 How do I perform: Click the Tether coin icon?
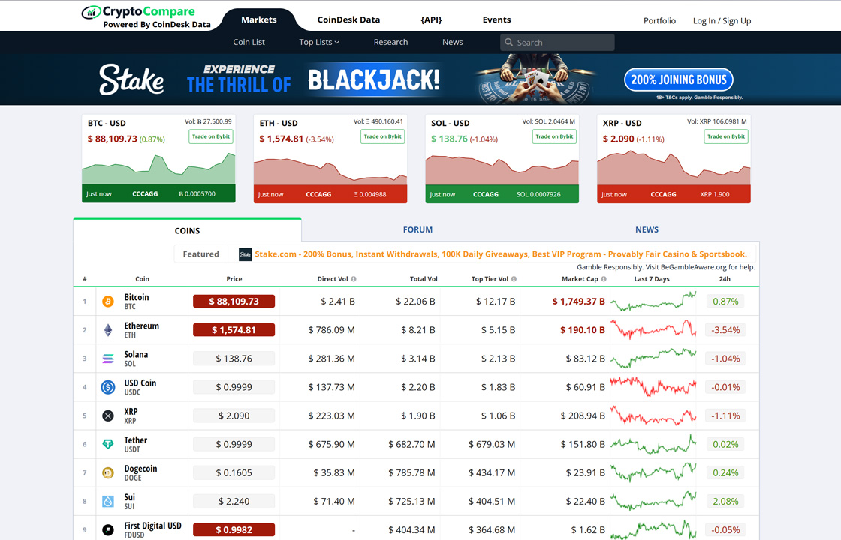tap(108, 445)
